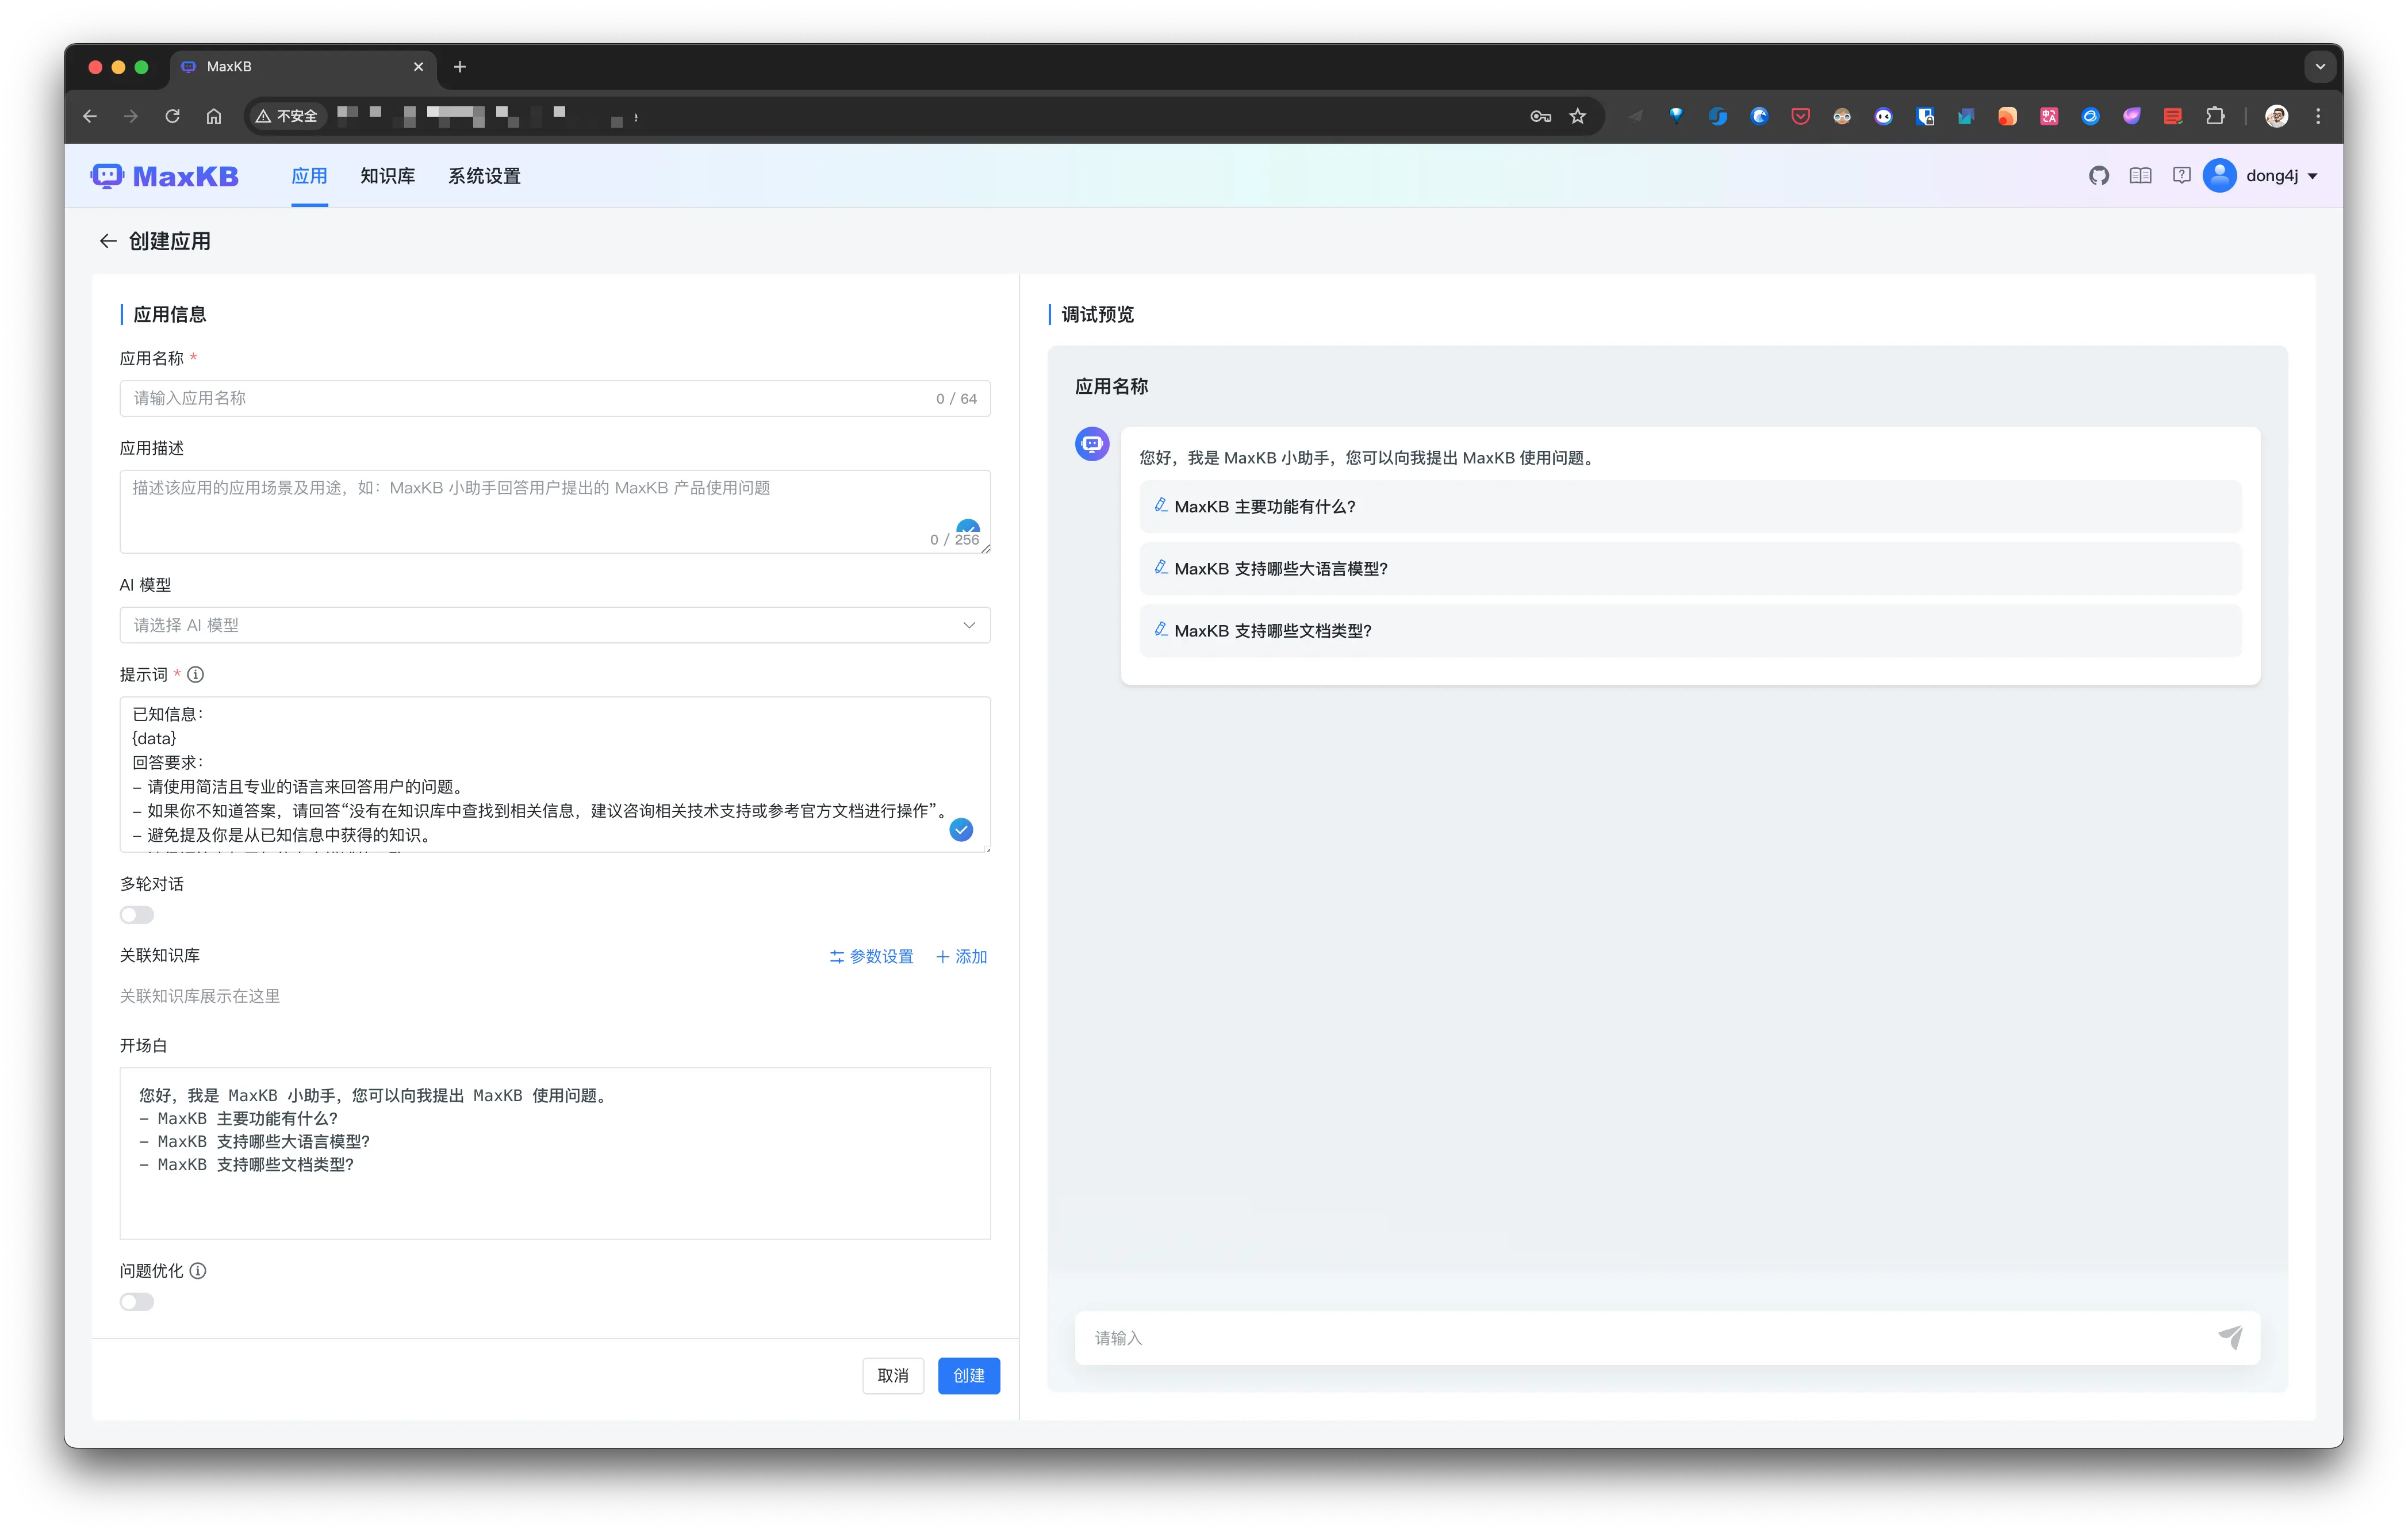Click the 参数设置 link
Viewport: 2408px width, 1533px height.
pyautogui.click(x=871, y=957)
